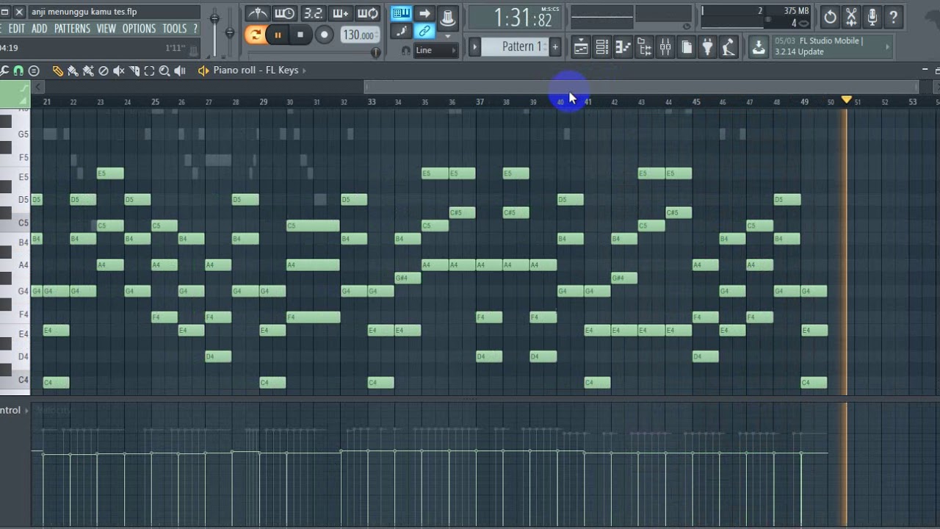
Task: Open the help question mark icon
Action: point(894,17)
